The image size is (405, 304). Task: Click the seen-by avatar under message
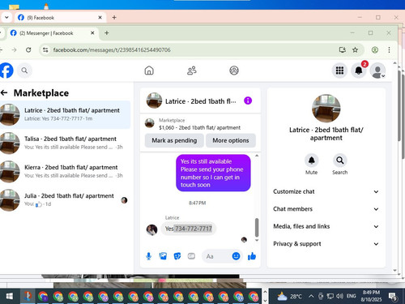tap(244, 239)
